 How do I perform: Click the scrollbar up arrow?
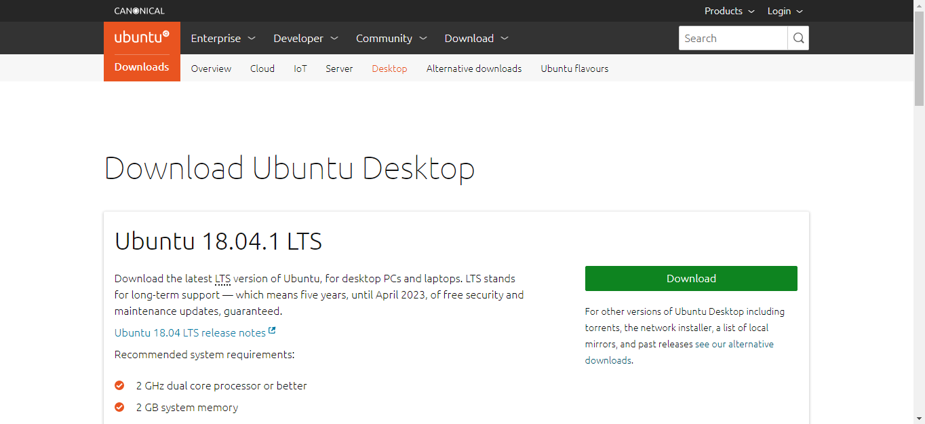pyautogui.click(x=920, y=5)
